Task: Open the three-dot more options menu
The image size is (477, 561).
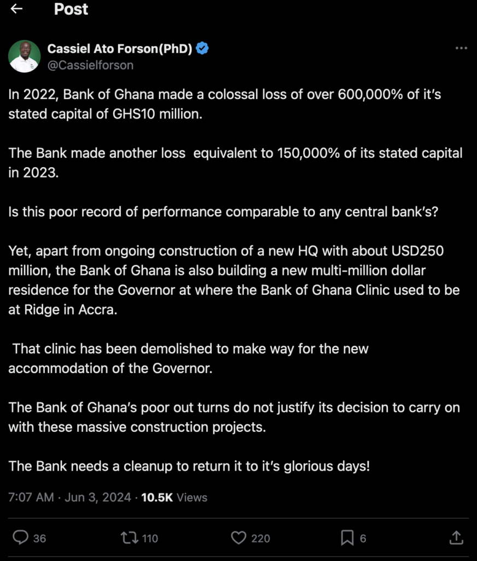Action: click(461, 48)
